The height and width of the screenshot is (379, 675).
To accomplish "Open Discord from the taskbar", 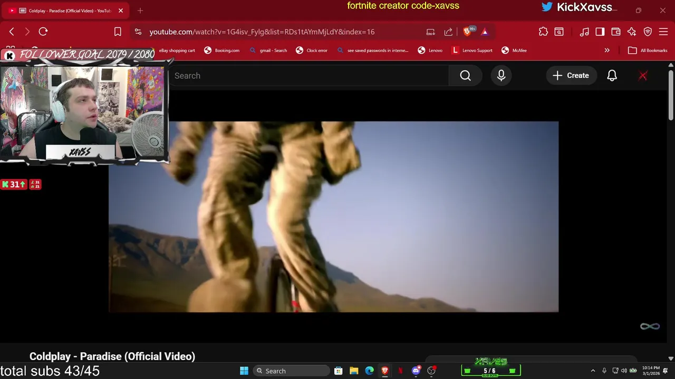I will [416, 371].
